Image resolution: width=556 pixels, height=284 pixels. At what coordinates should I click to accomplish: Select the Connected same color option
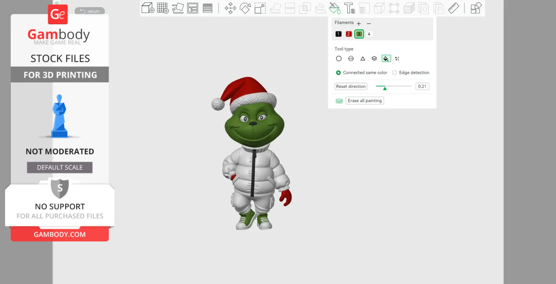(x=338, y=73)
